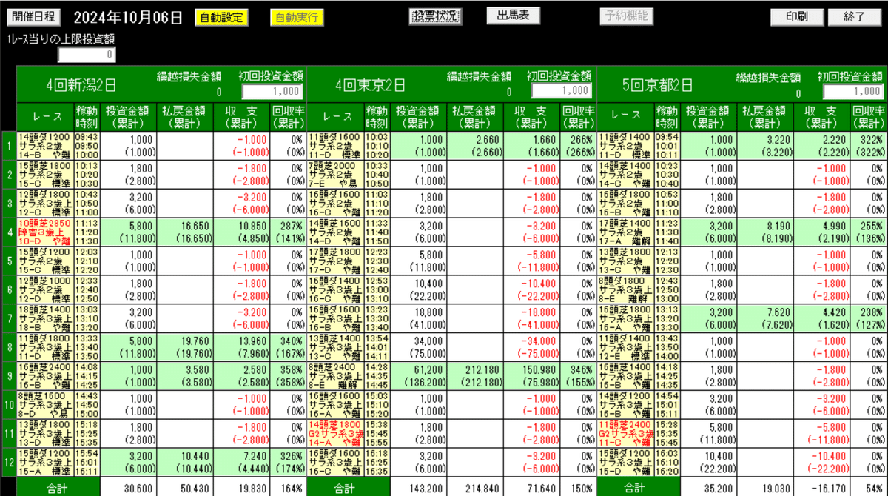Print the sheet with 印刷
Viewport: 888px width, 496px height.
[797, 16]
